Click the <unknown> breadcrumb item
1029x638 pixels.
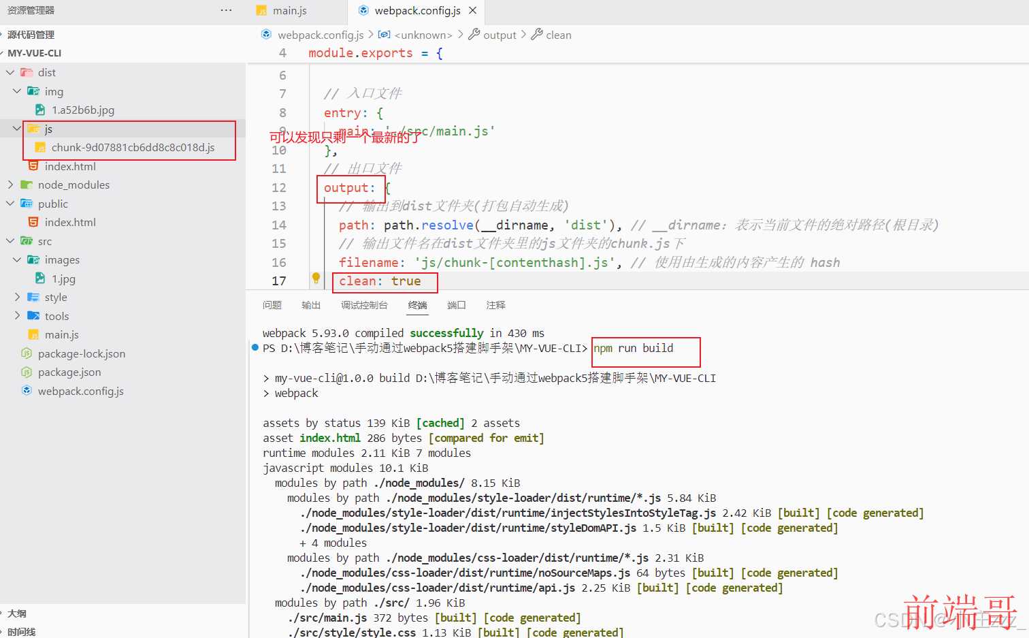(423, 35)
